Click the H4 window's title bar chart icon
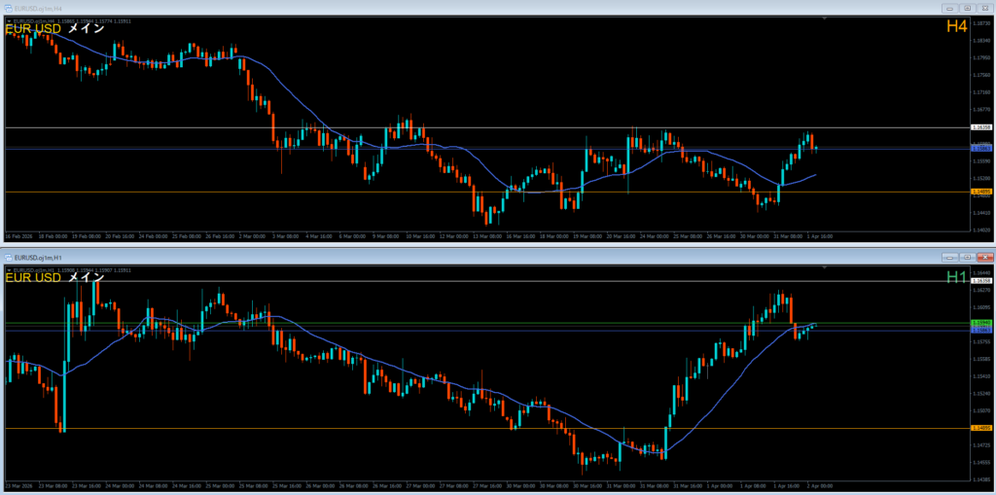The height and width of the screenshot is (495, 996). pyautogui.click(x=9, y=7)
